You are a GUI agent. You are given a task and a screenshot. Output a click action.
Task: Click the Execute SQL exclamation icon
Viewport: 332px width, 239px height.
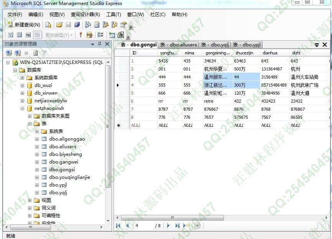point(81,35)
